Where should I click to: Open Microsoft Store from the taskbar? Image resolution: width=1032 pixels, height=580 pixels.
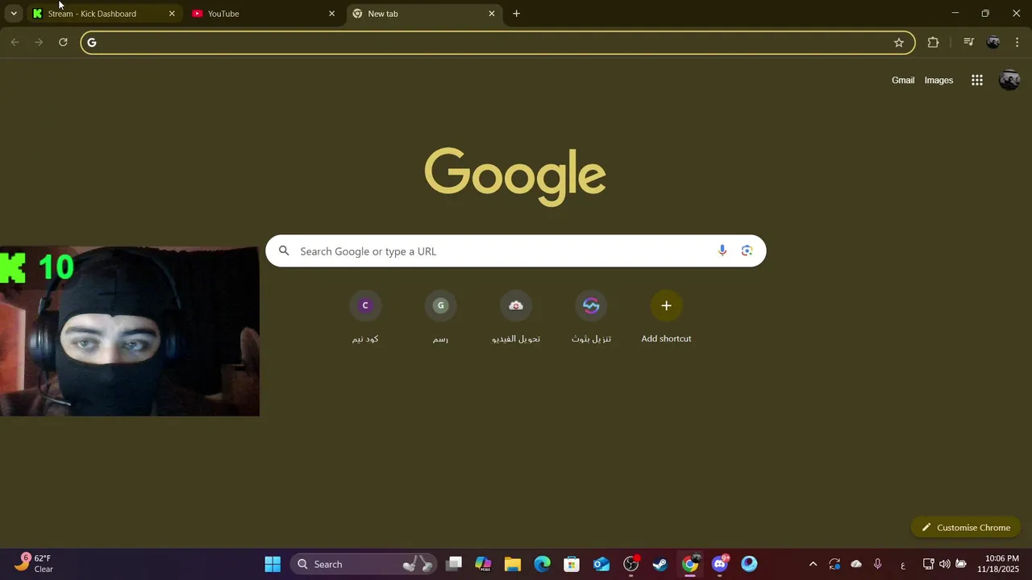572,564
